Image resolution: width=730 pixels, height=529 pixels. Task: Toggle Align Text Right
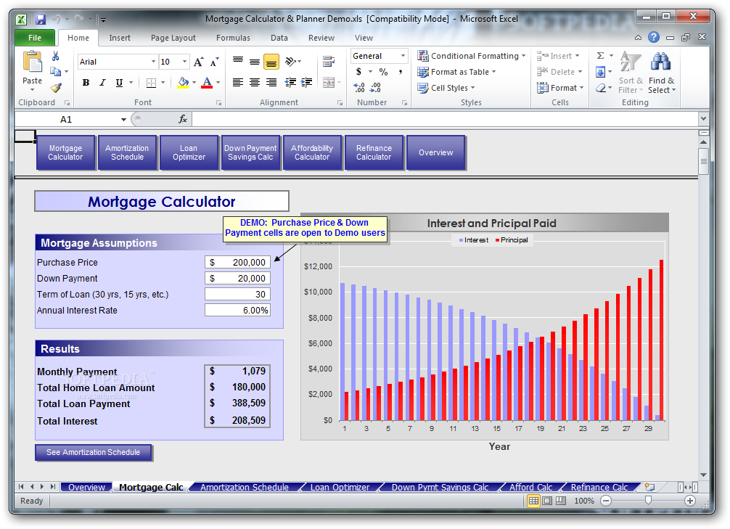pyautogui.click(x=271, y=83)
